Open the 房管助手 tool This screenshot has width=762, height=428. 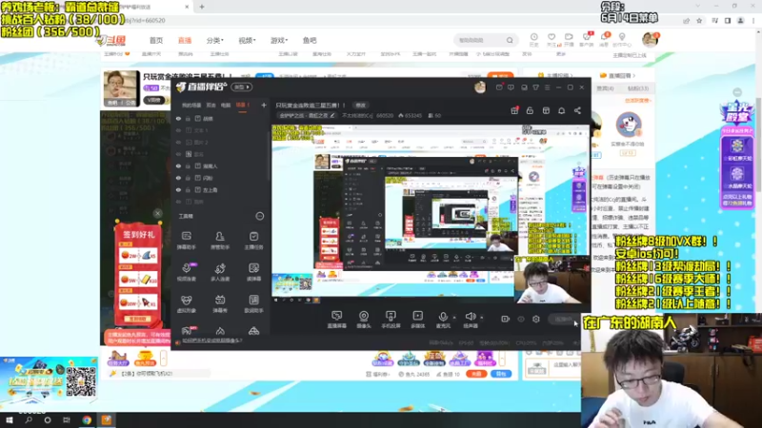(x=220, y=240)
